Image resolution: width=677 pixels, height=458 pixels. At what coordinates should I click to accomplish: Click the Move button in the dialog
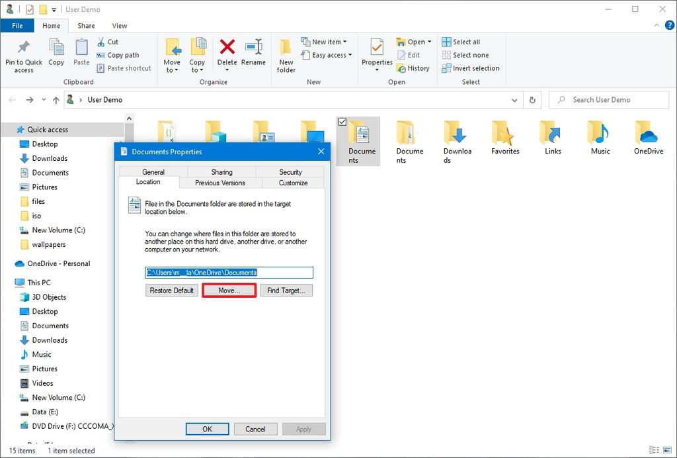(x=229, y=290)
